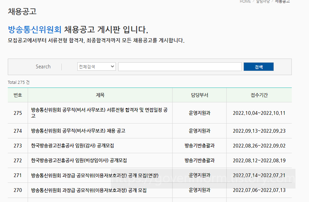This screenshot has height=202, width=309.
Task: Focus the search keyword input field
Action: (x=180, y=67)
